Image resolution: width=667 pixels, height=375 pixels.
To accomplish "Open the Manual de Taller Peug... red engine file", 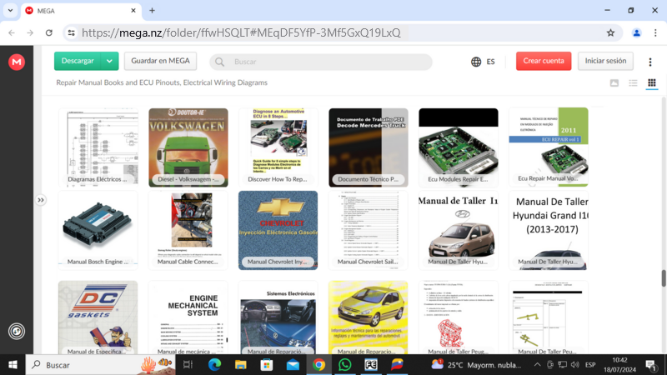I will pos(458,317).
